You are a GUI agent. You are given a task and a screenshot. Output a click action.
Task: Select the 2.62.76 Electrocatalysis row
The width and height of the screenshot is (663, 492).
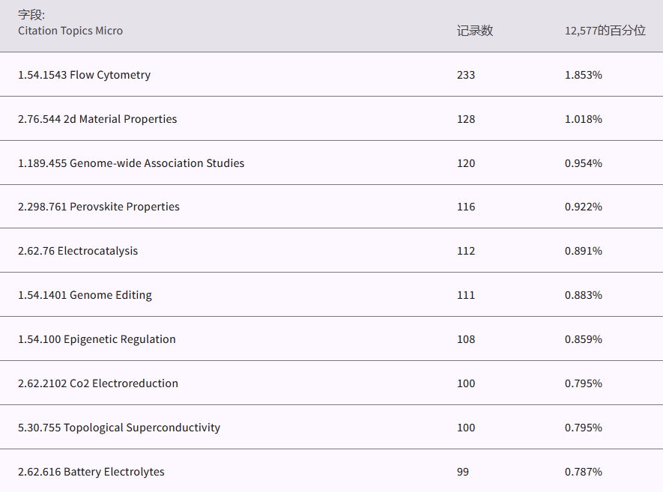point(78,251)
